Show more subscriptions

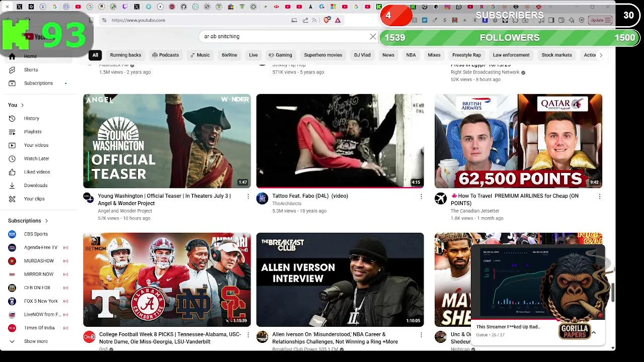(x=38, y=341)
